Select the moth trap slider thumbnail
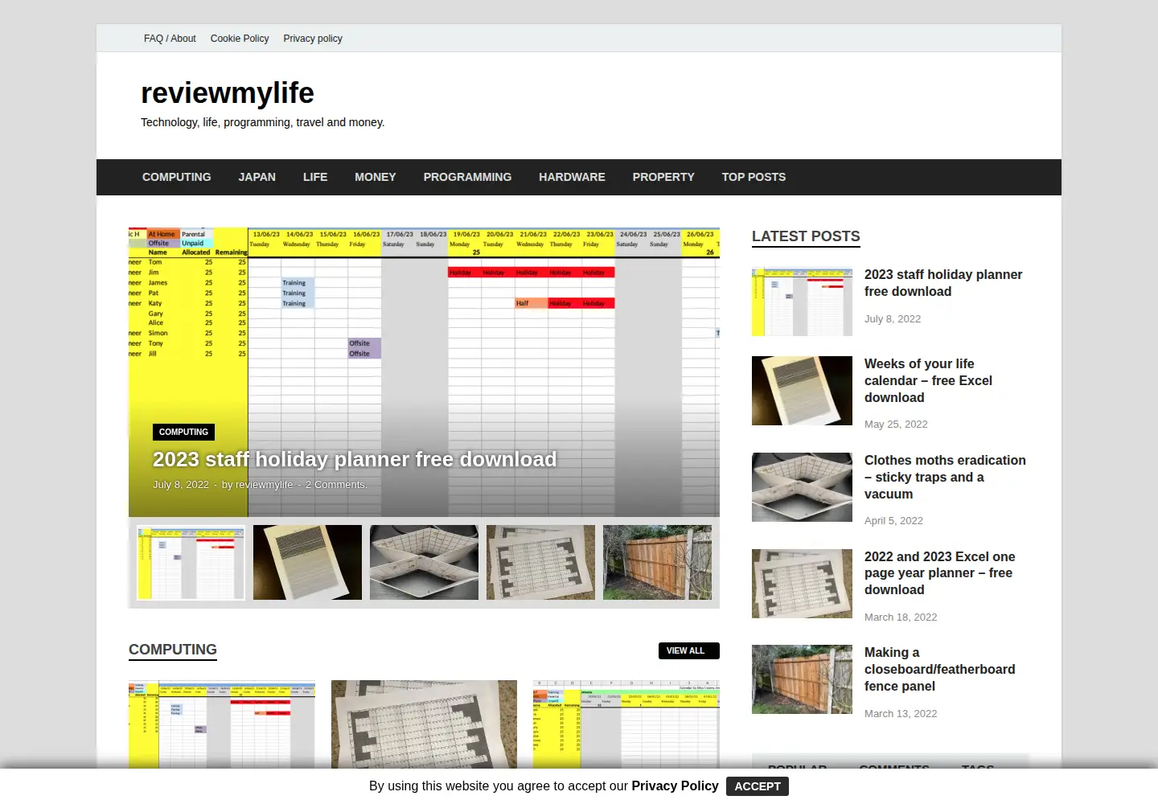This screenshot has height=804, width=1158. pyautogui.click(x=424, y=563)
